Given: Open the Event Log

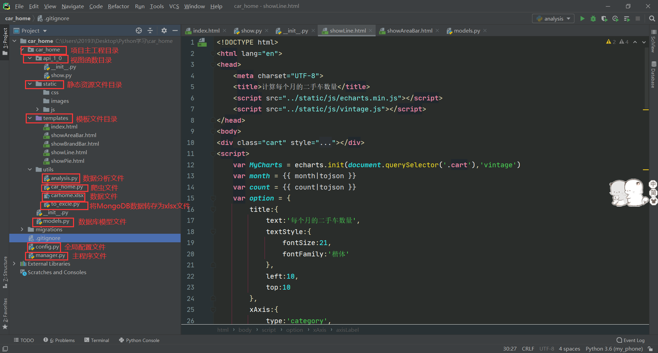Looking at the screenshot, I should pyautogui.click(x=631, y=340).
